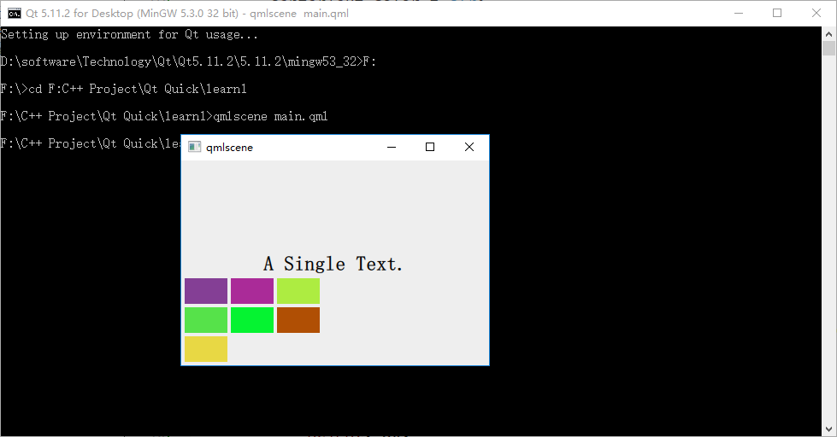
Task: Close the Qt 5.11.2 console window
Action: point(816,13)
